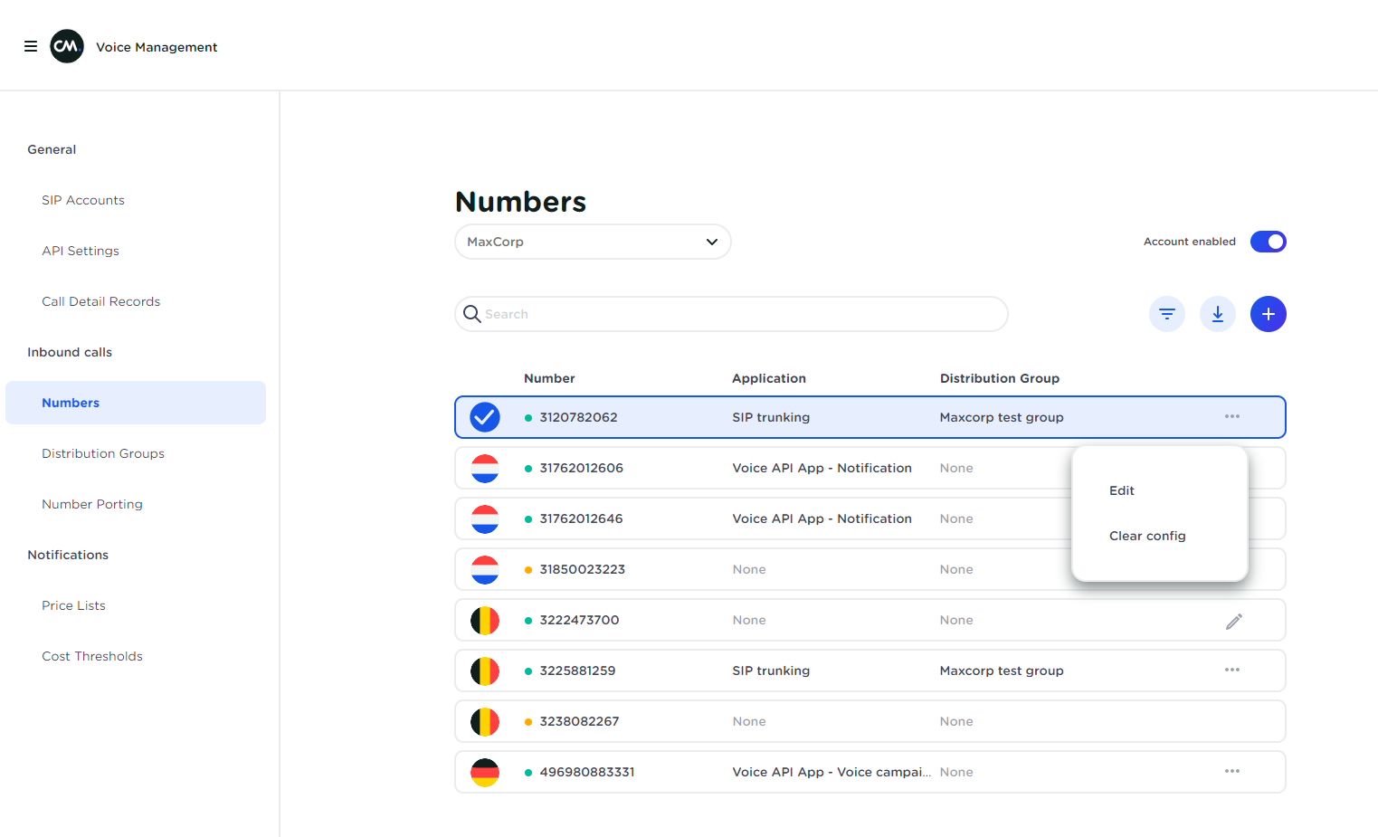This screenshot has width=1378, height=837.
Task: Open the filter options icon
Action: click(1166, 314)
